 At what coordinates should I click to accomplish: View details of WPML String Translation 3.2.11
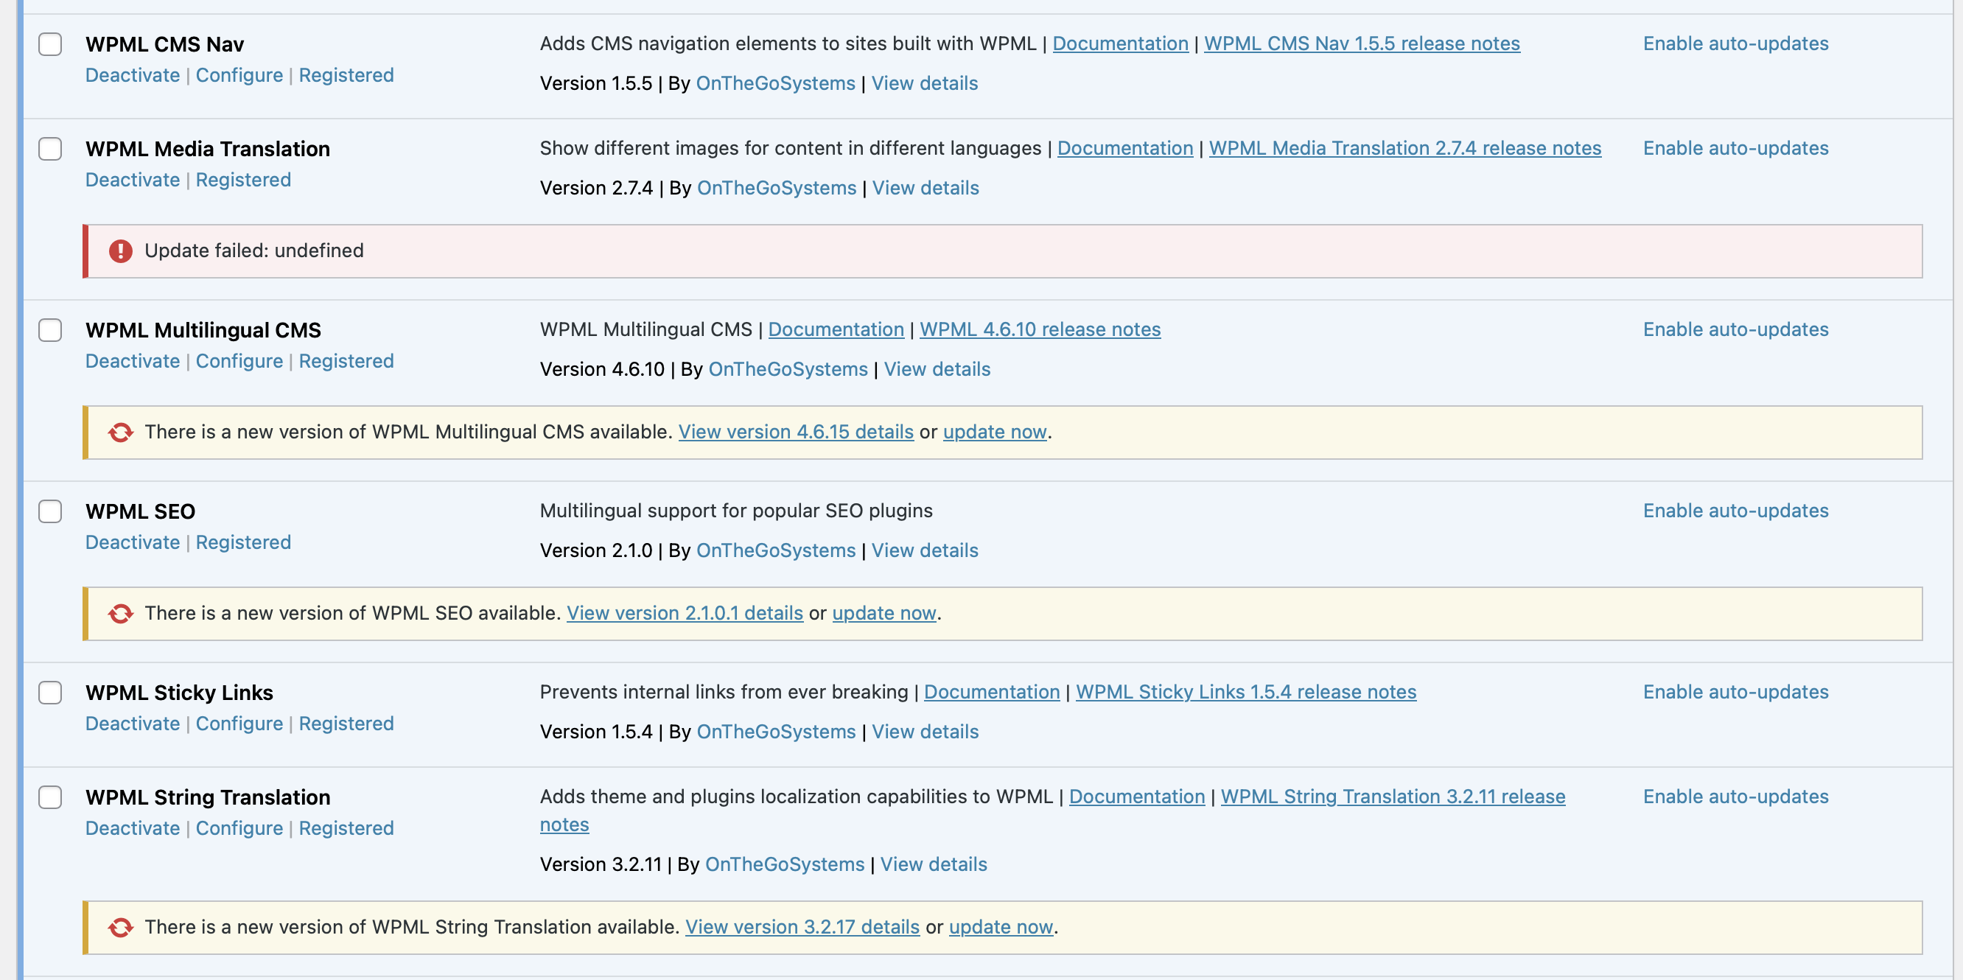[x=934, y=864]
